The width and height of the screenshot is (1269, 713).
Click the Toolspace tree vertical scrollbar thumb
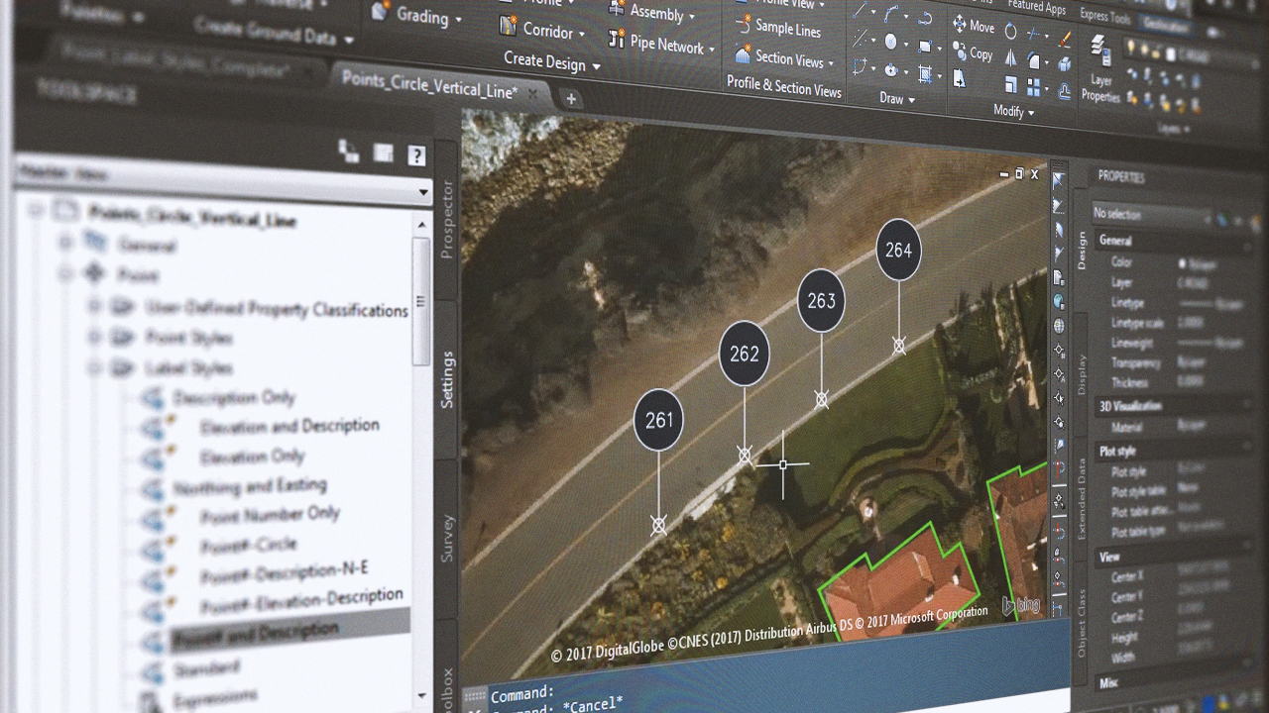420,301
